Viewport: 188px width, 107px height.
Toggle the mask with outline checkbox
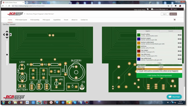(138, 71)
